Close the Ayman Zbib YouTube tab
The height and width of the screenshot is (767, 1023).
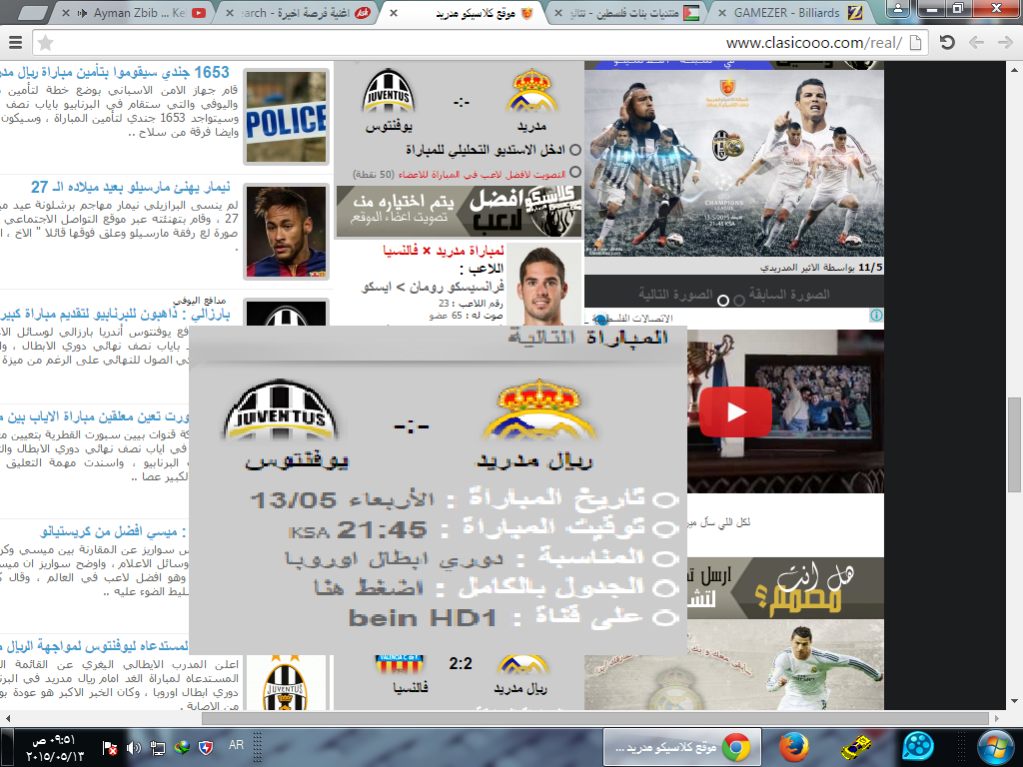point(65,13)
